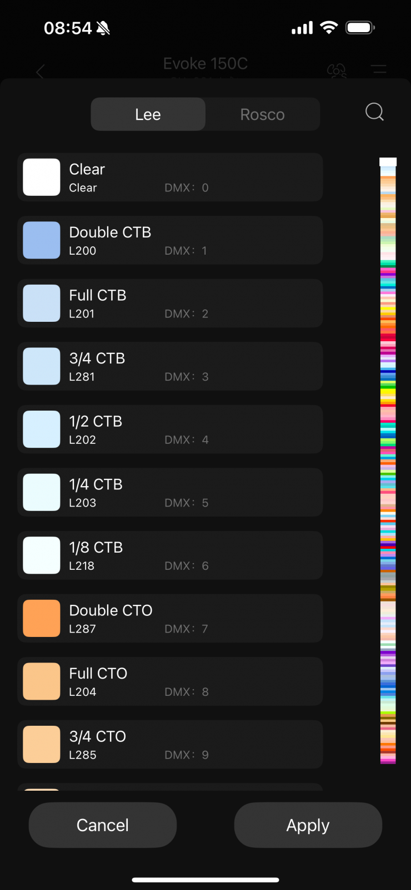Select the 1/8 CTB L218 gel

click(170, 555)
